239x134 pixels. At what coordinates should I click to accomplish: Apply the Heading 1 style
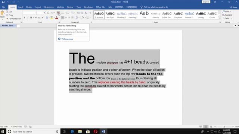(122, 15)
